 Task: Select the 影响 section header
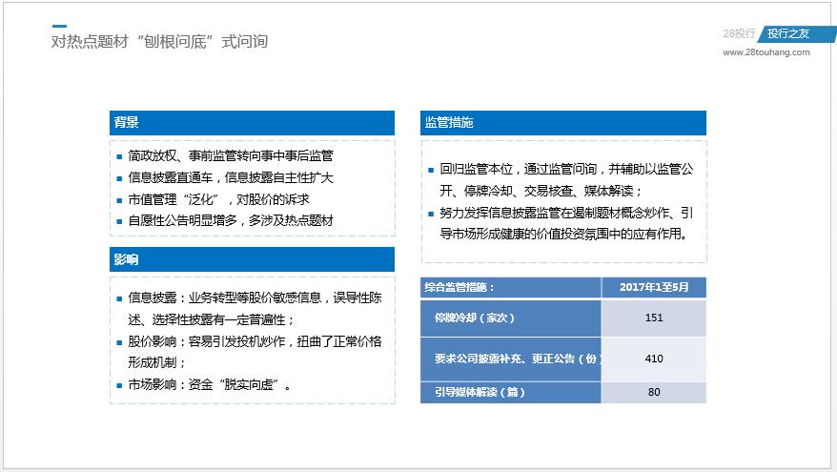point(252,259)
